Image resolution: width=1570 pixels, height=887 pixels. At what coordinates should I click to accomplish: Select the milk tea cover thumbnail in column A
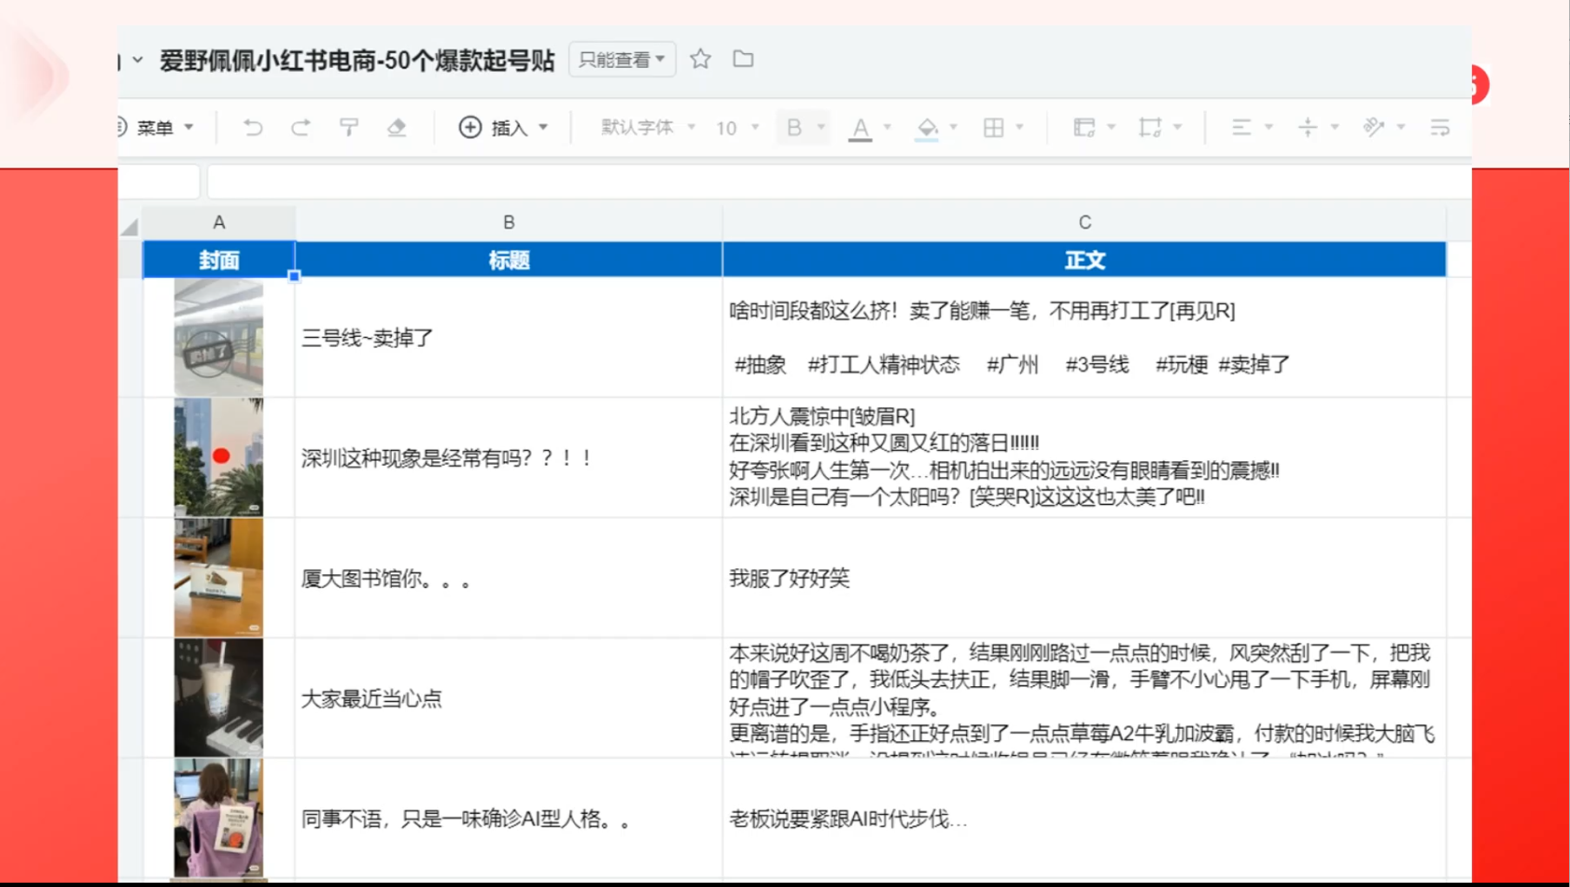coord(219,697)
